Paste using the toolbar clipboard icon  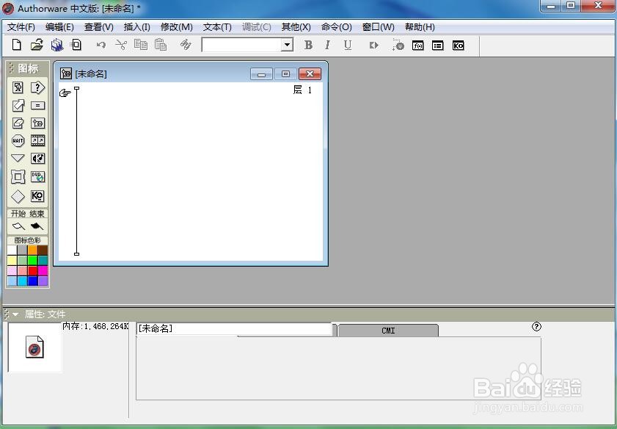161,45
